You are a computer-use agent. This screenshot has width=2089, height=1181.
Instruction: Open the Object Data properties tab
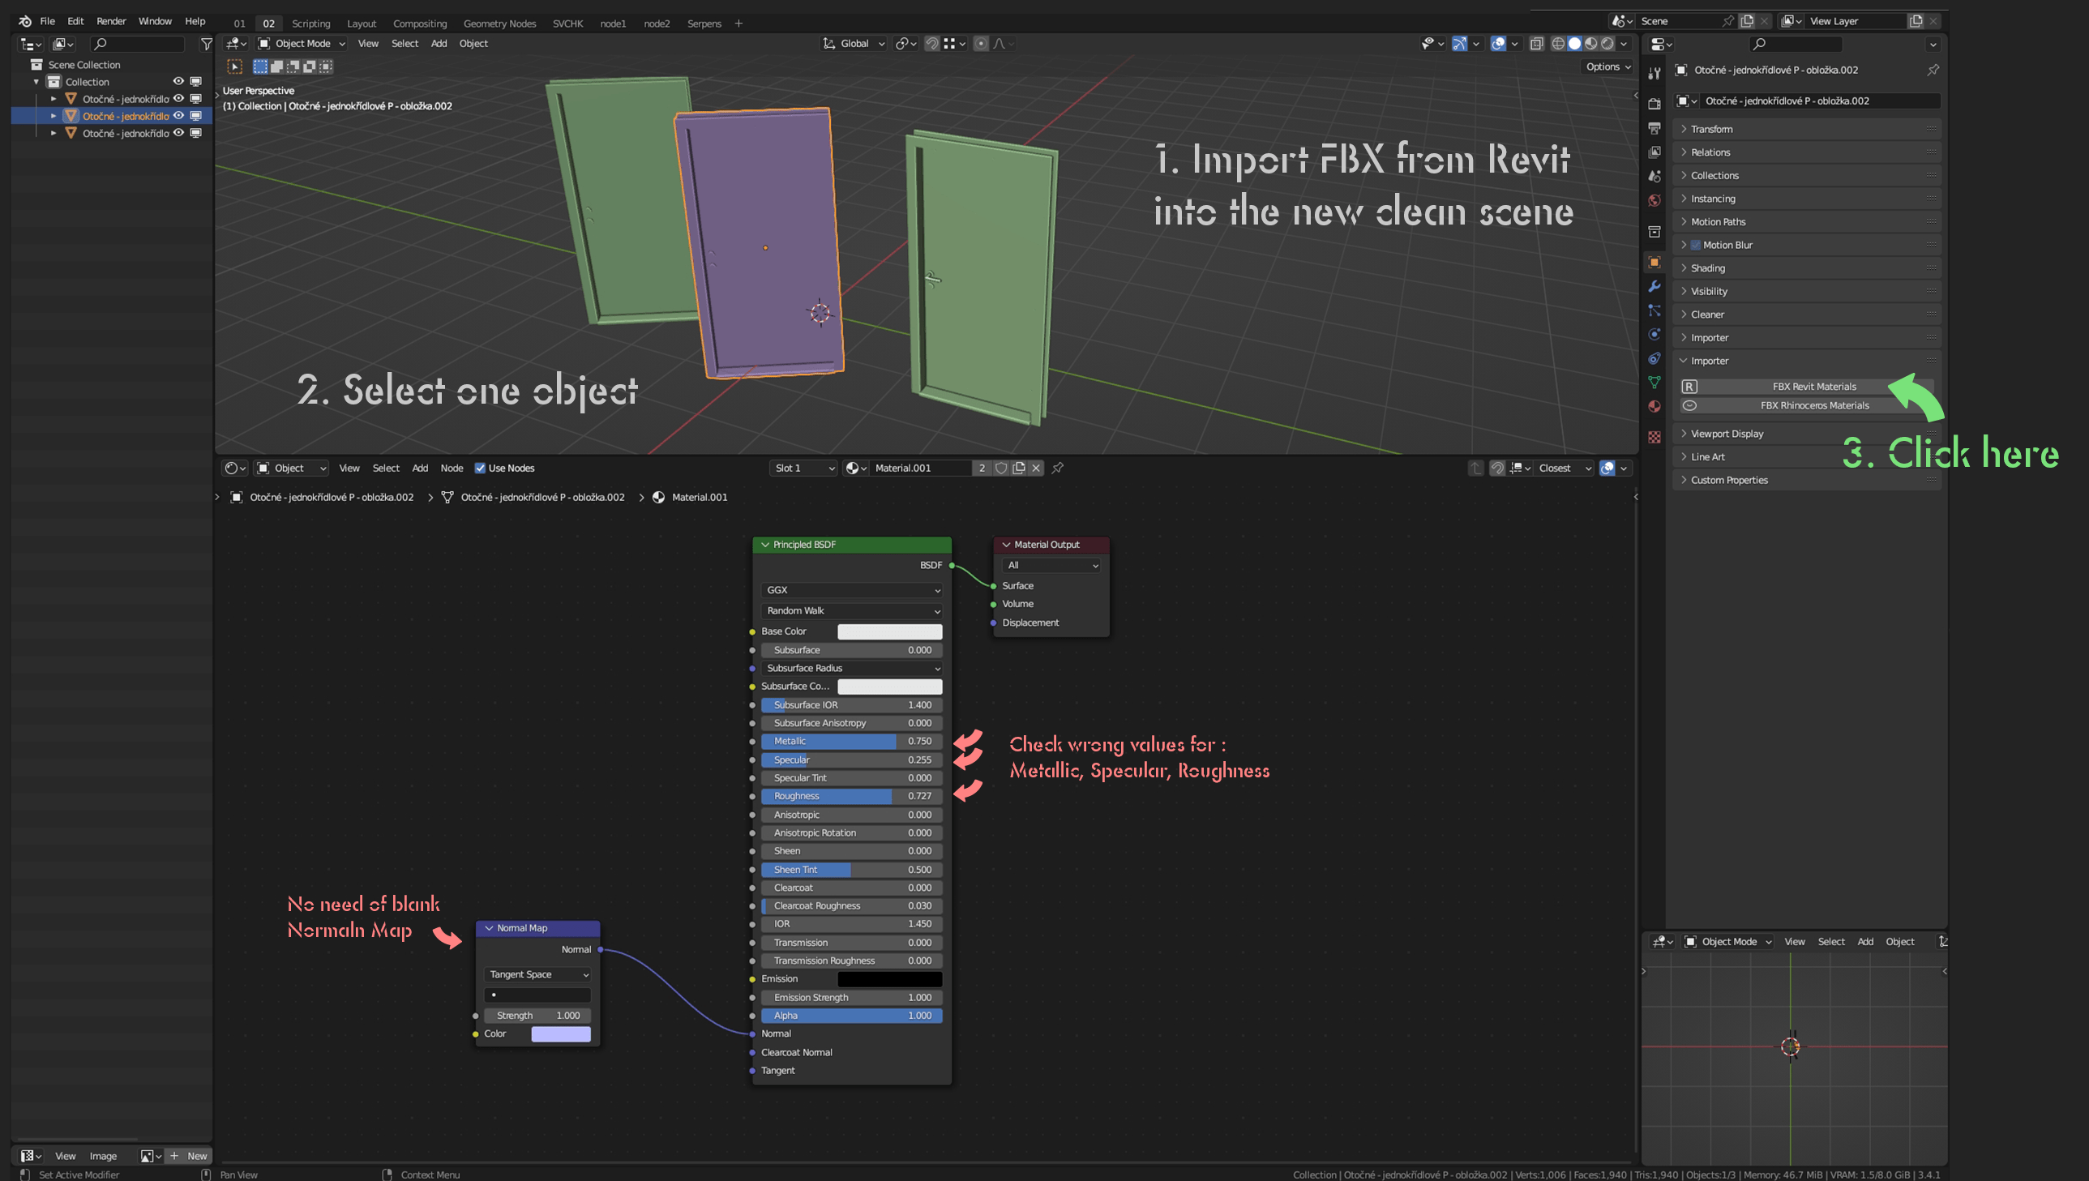pyautogui.click(x=1655, y=382)
